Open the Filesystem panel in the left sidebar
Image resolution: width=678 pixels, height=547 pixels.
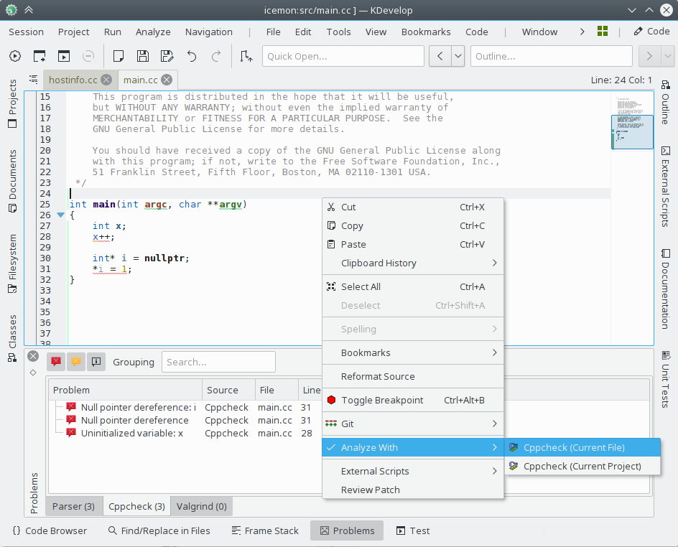tap(11, 258)
